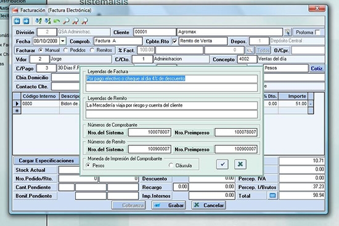This screenshot has height=226, width=339.
Task: Click the O/Cpr. input field
Action: tap(308, 50)
